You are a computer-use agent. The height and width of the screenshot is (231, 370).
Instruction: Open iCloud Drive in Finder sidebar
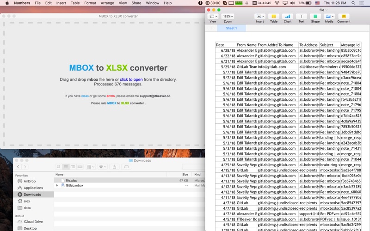[33, 222]
